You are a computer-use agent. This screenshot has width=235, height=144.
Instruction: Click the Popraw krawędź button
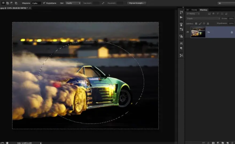click(136, 3)
